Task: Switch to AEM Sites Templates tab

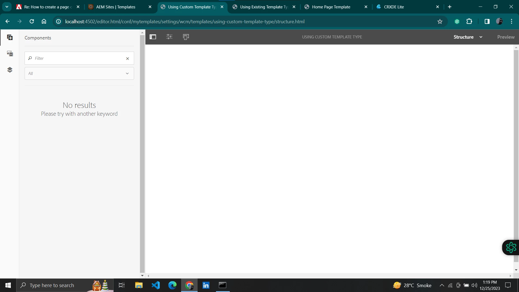Action: point(116,7)
